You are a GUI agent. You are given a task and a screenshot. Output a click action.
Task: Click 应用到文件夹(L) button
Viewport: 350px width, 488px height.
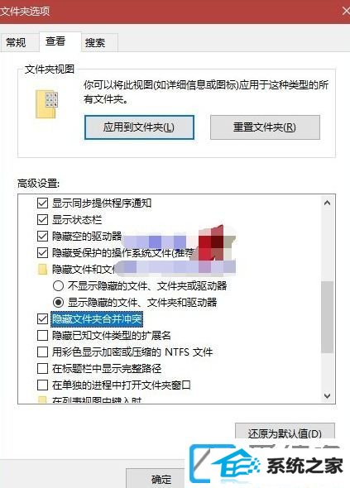(x=139, y=127)
